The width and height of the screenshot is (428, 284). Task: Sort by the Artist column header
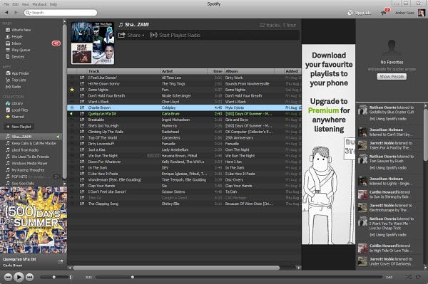pos(184,71)
